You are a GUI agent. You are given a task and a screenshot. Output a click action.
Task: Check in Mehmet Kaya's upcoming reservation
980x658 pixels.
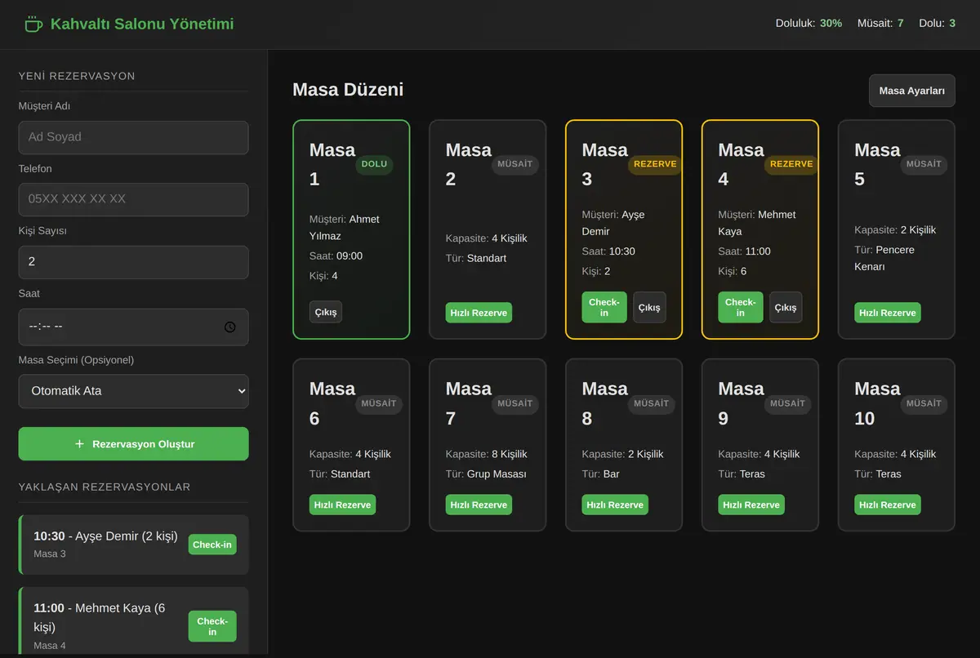(212, 626)
